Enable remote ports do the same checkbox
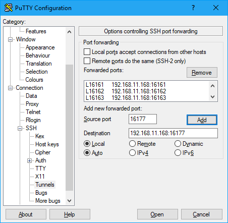 (87, 61)
